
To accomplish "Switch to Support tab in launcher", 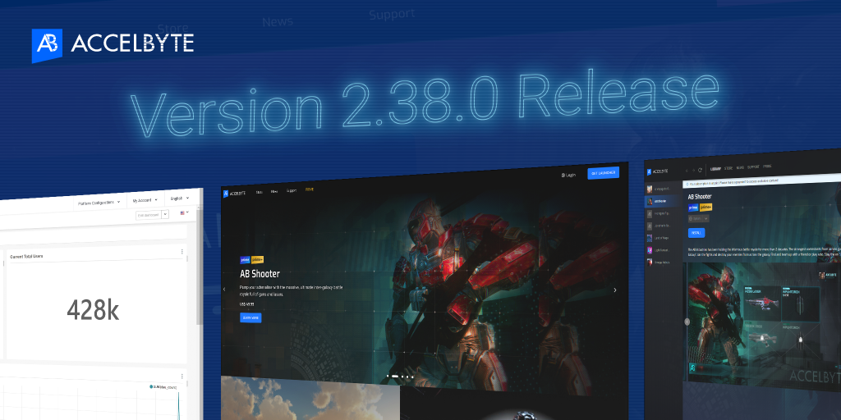I will pyautogui.click(x=753, y=167).
